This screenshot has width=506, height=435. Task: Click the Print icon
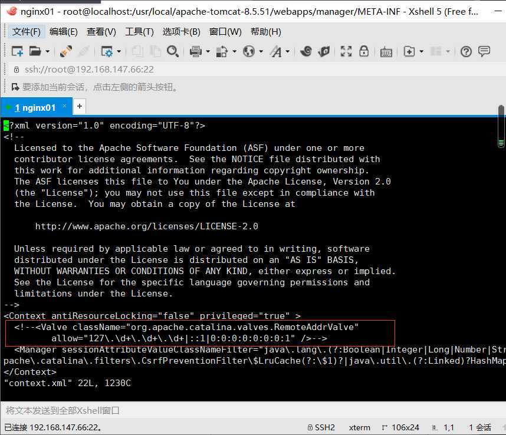click(196, 51)
